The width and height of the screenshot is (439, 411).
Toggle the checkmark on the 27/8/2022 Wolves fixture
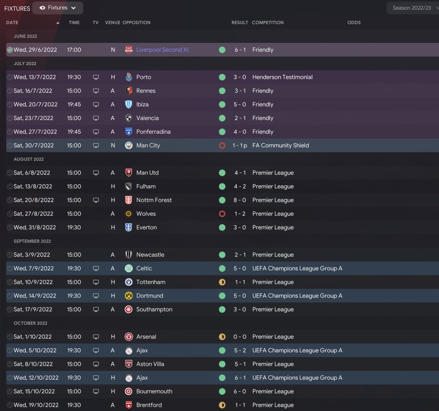[x=10, y=214]
